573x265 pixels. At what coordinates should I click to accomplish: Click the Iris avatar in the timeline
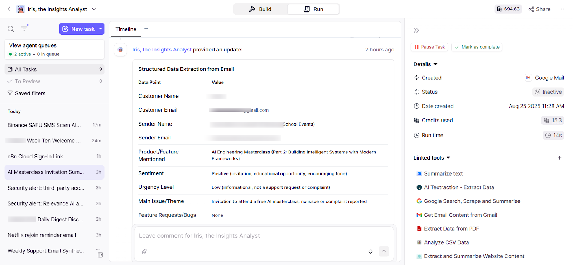click(120, 50)
